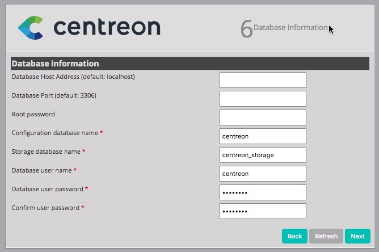Click the Database information step title
The width and height of the screenshot is (379, 252).
(290, 27)
